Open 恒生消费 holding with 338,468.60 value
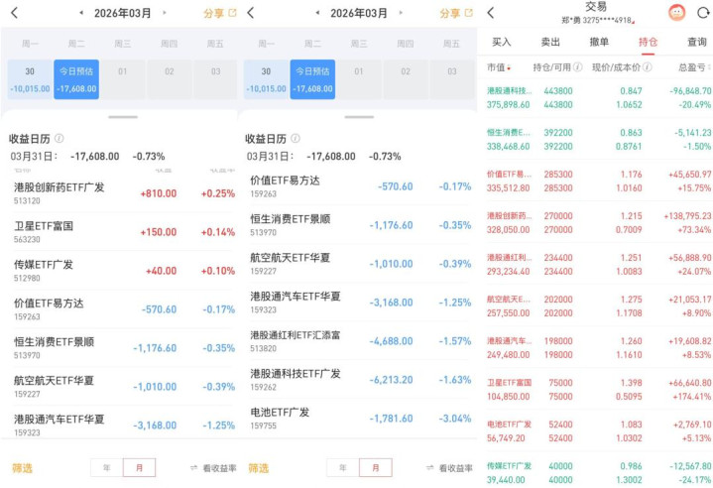The width and height of the screenshot is (713, 488). click(598, 139)
